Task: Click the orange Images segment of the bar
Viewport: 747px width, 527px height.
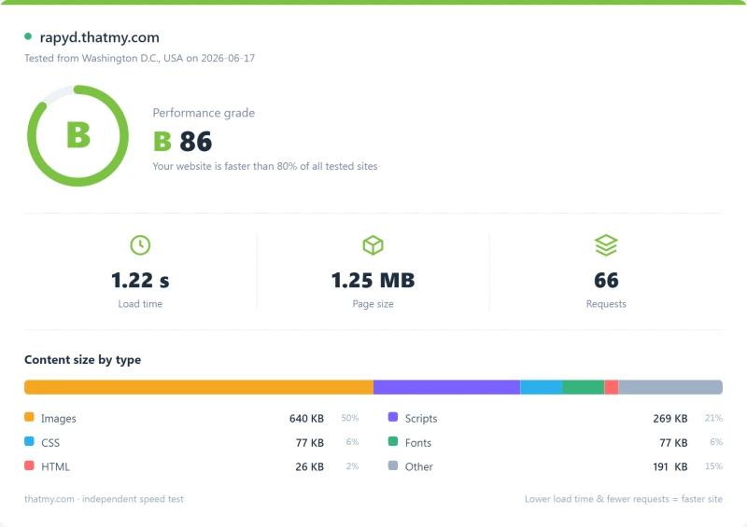Action: pyautogui.click(x=199, y=387)
